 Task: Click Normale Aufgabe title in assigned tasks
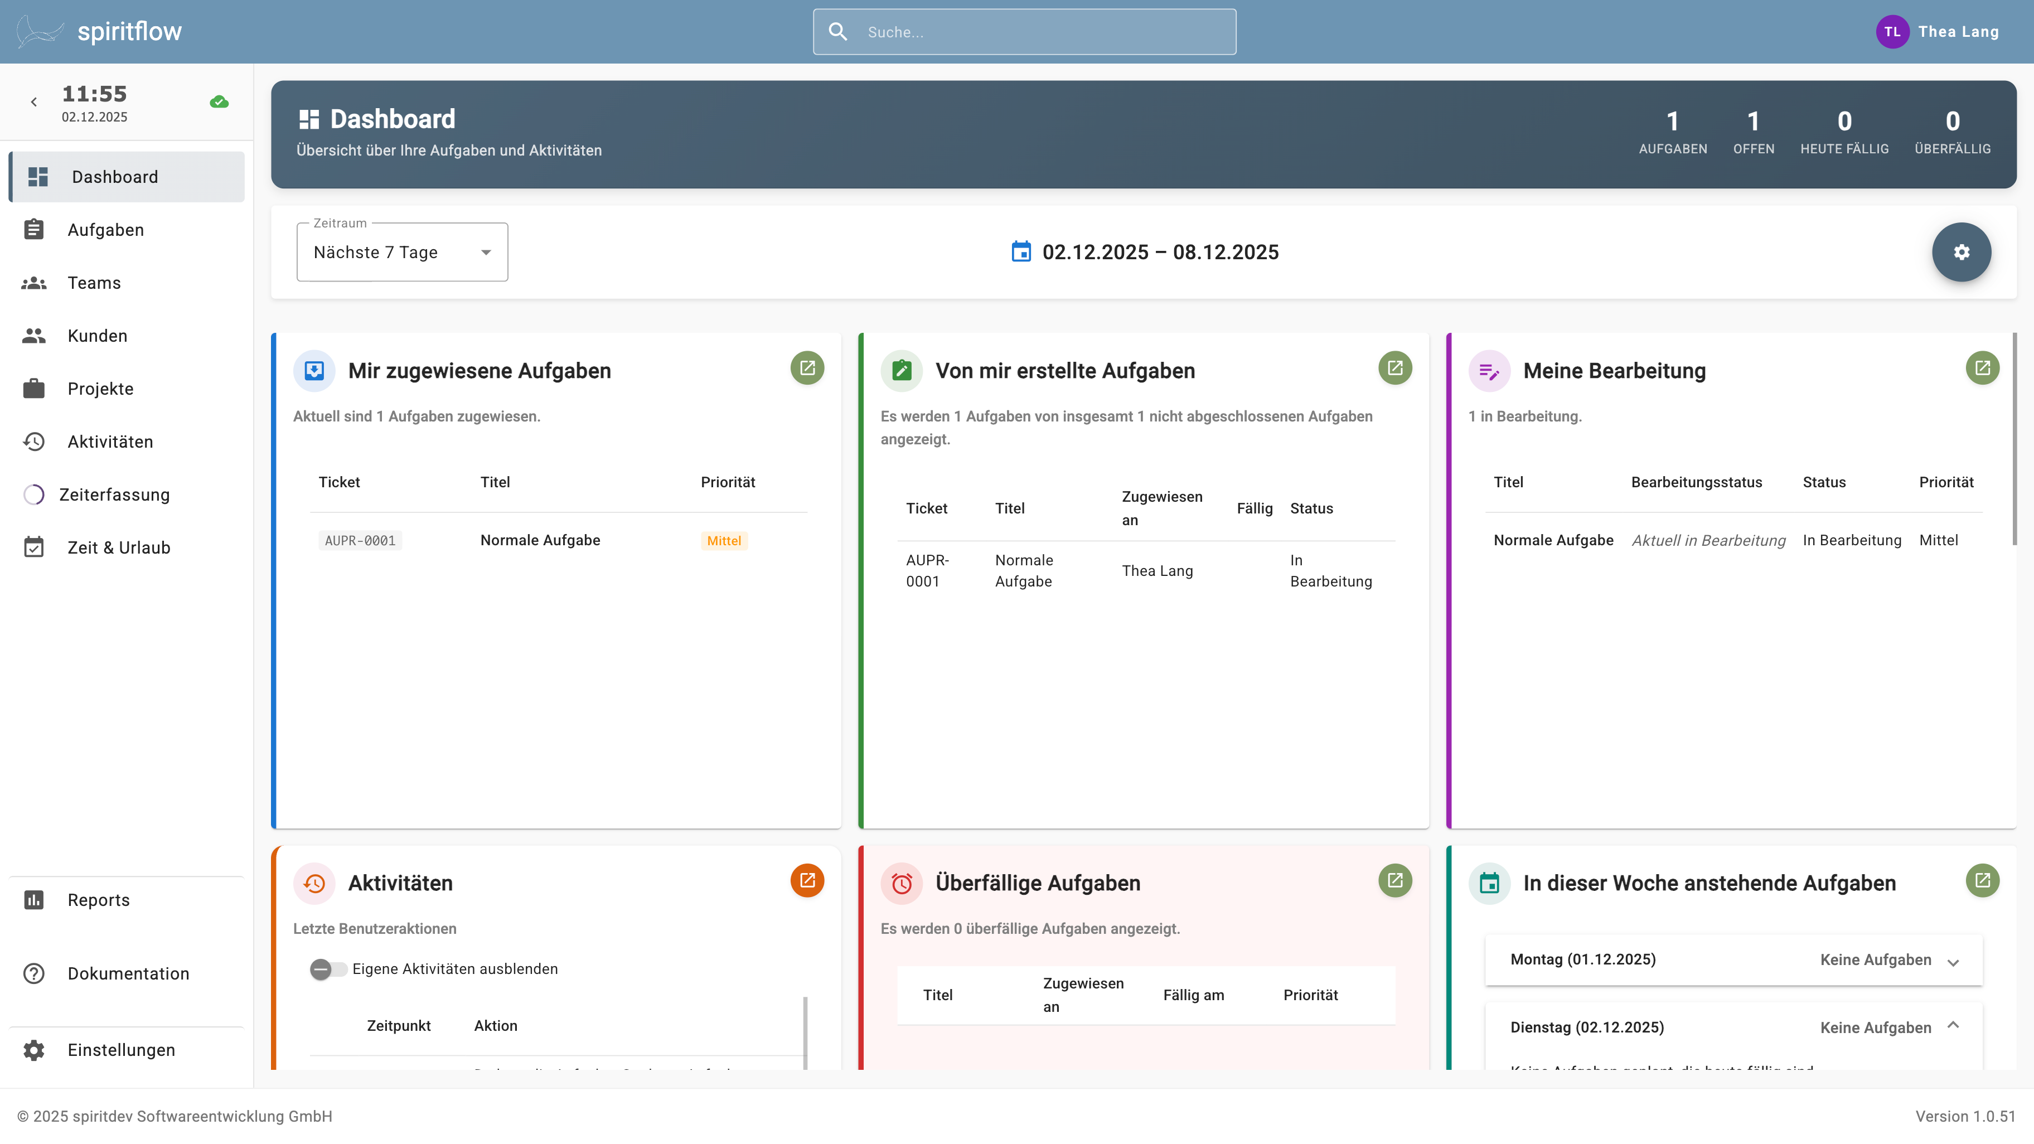tap(540, 540)
